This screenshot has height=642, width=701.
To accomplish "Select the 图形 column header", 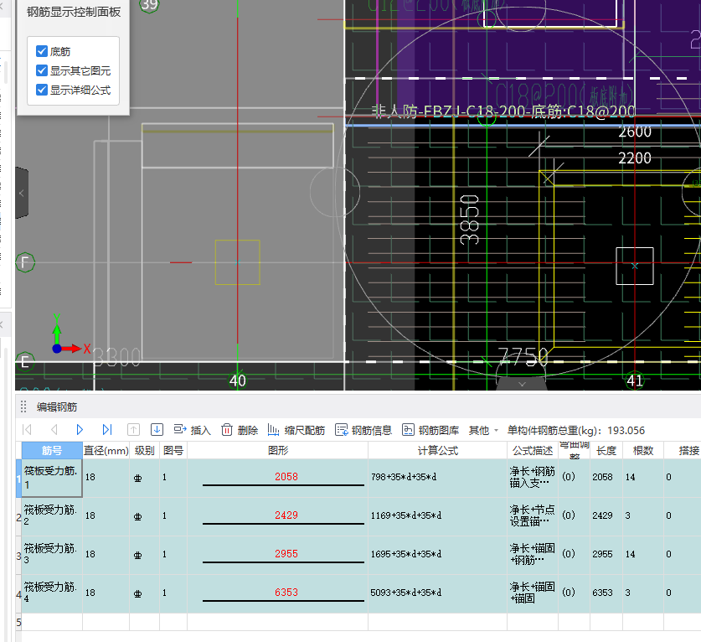I will tap(277, 450).
